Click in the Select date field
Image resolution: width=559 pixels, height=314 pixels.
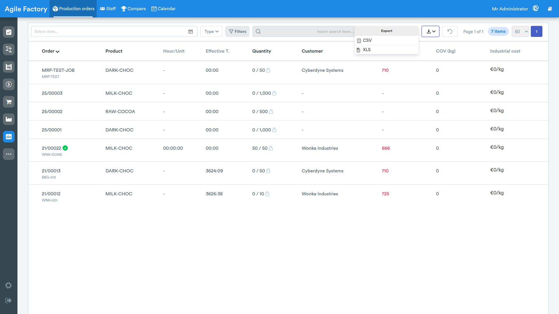pyautogui.click(x=114, y=31)
